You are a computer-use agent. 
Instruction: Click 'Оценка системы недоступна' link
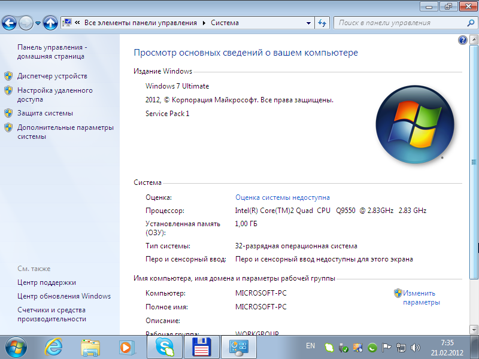(x=283, y=197)
